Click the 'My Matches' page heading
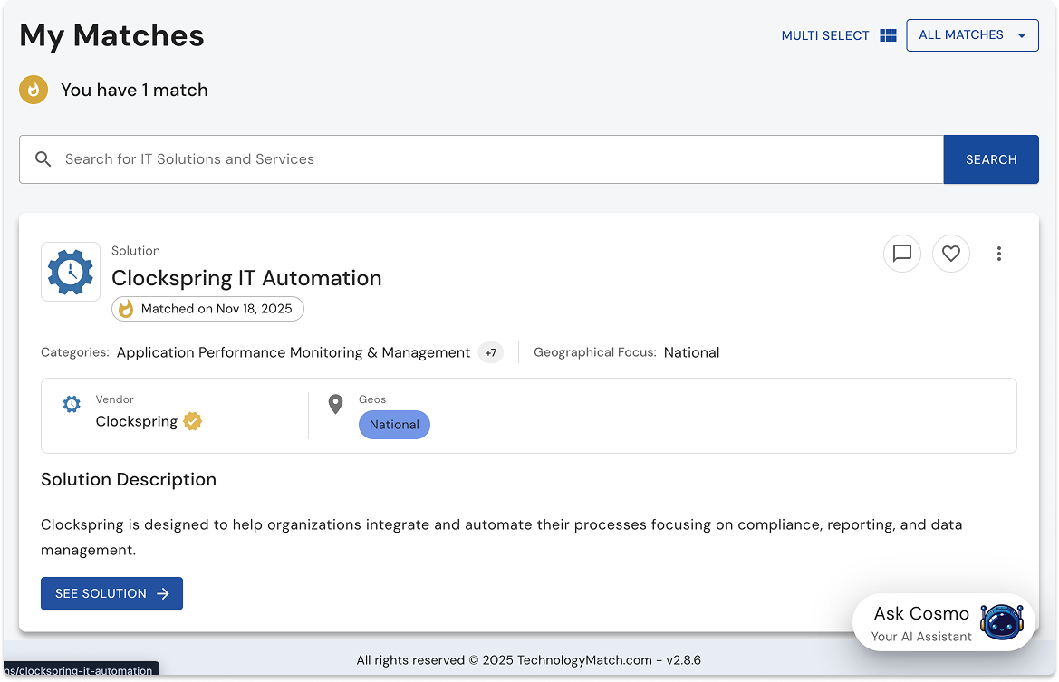This screenshot has height=682, width=1059. pyautogui.click(x=111, y=36)
